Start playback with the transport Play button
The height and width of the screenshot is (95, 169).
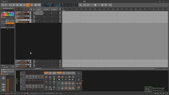coord(13,5)
